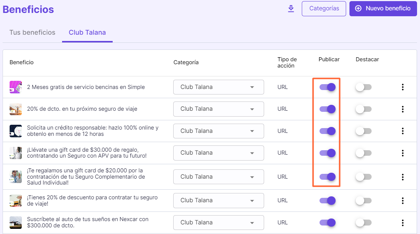Open category dropdown for $30.000 gift card row
The height and width of the screenshot is (234, 420).
(x=219, y=153)
